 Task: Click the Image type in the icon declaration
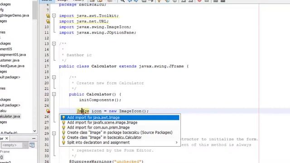point(83,111)
